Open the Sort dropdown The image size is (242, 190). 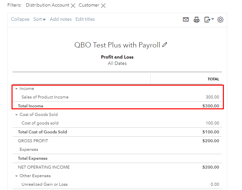point(39,19)
